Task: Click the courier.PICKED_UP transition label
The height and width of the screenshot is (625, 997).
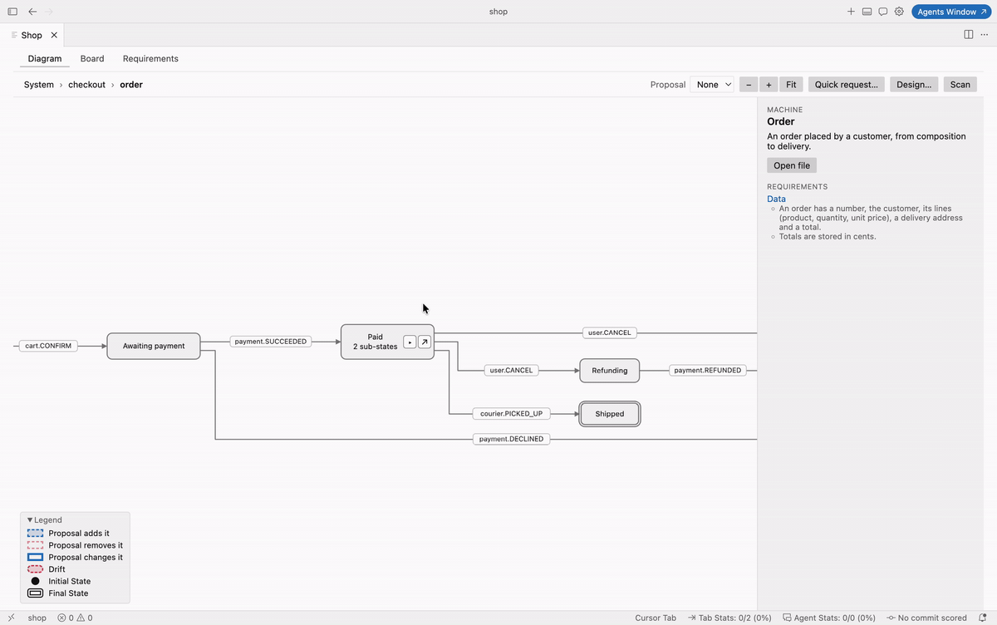Action: click(x=512, y=414)
